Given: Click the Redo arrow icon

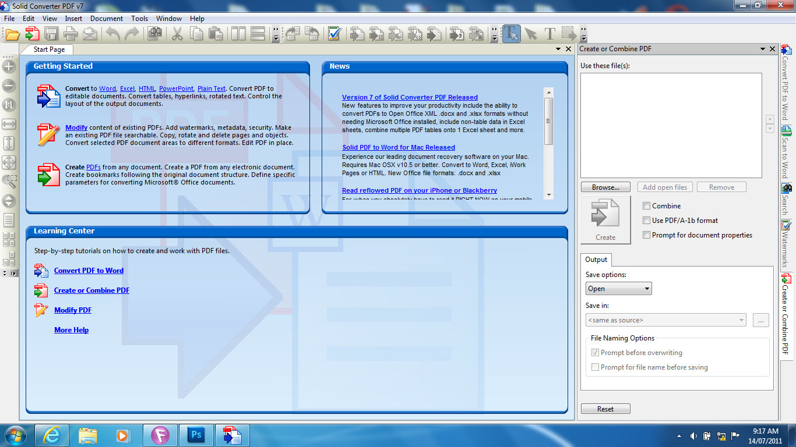Looking at the screenshot, I should (x=132, y=34).
